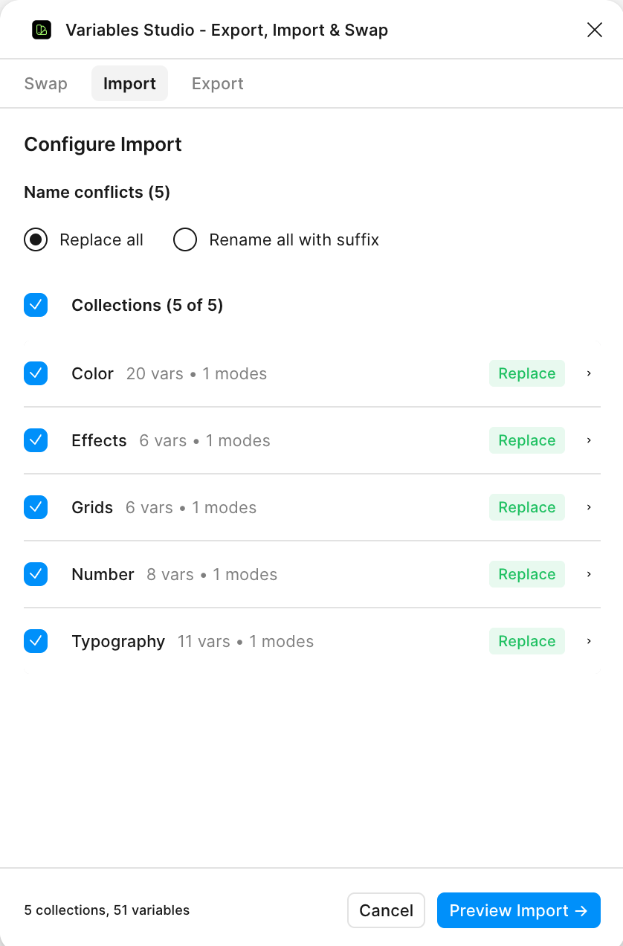Select the Replace all radio button
Image resolution: width=623 pixels, height=946 pixels.
[36, 239]
